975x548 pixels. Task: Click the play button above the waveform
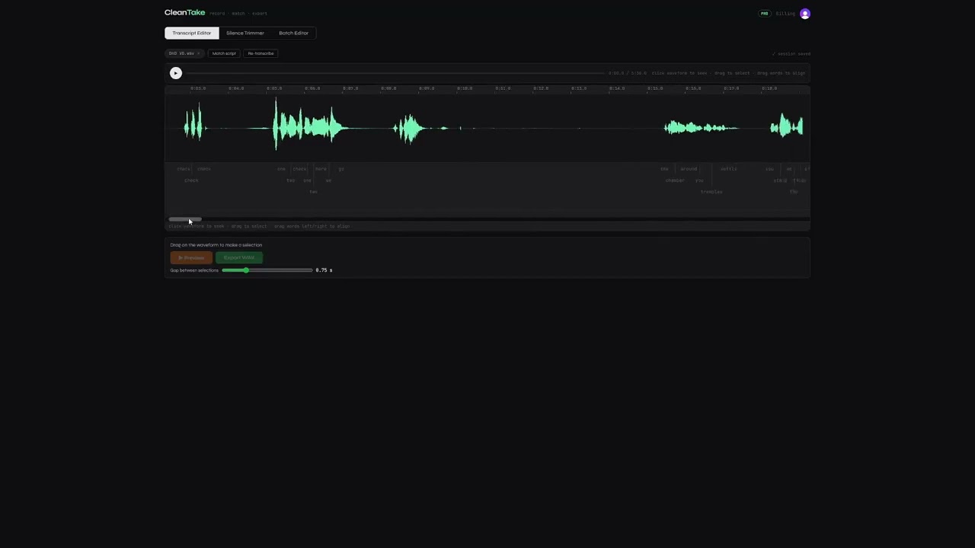point(176,73)
